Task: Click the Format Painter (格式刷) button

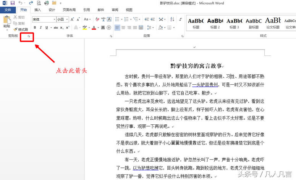Action: point(21,29)
